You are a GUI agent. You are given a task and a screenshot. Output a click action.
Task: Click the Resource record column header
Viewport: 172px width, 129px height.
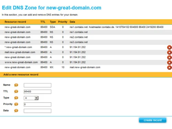15,22
